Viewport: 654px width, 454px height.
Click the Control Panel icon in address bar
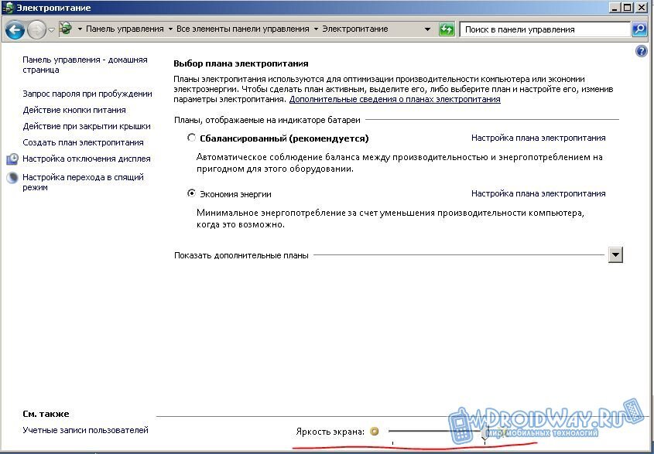pos(66,29)
